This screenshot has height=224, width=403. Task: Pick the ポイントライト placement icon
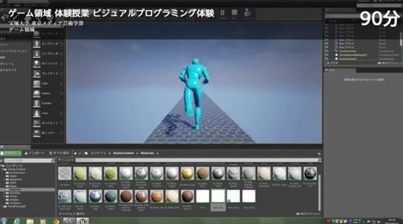click(36, 64)
